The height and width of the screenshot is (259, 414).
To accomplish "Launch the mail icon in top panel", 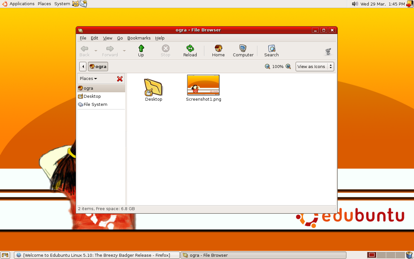I will [83, 4].
